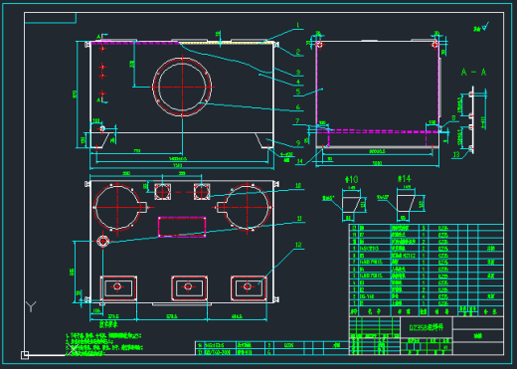The height and width of the screenshot is (369, 517).
Task: Click the UCS origin square marker
Action: click(25, 355)
